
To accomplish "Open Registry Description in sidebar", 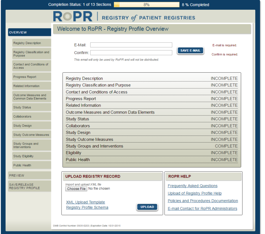I will 32,43.
